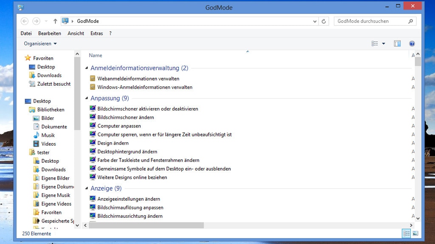Expand the address bar history dropdown
The width and height of the screenshot is (435, 244).
click(x=315, y=21)
